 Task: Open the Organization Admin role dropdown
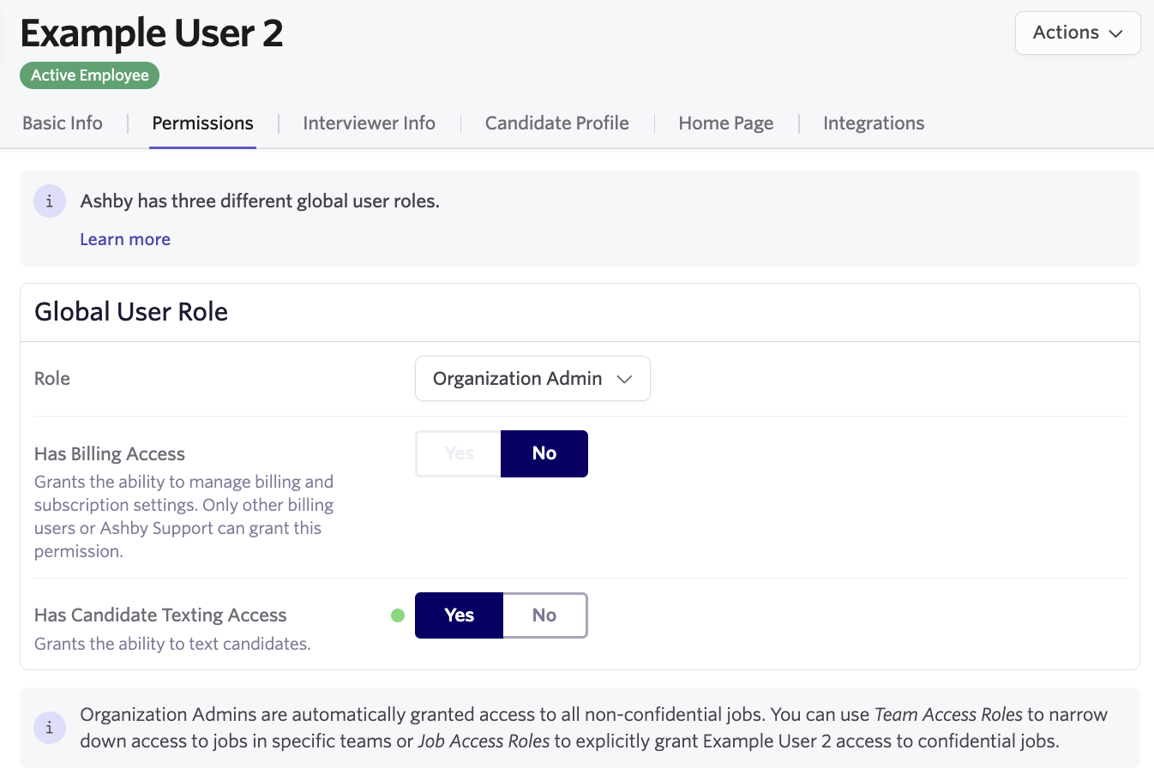(x=532, y=378)
